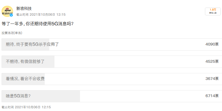Click the 3674票 vote count
The height and width of the screenshot is (111, 222).
[212, 79]
